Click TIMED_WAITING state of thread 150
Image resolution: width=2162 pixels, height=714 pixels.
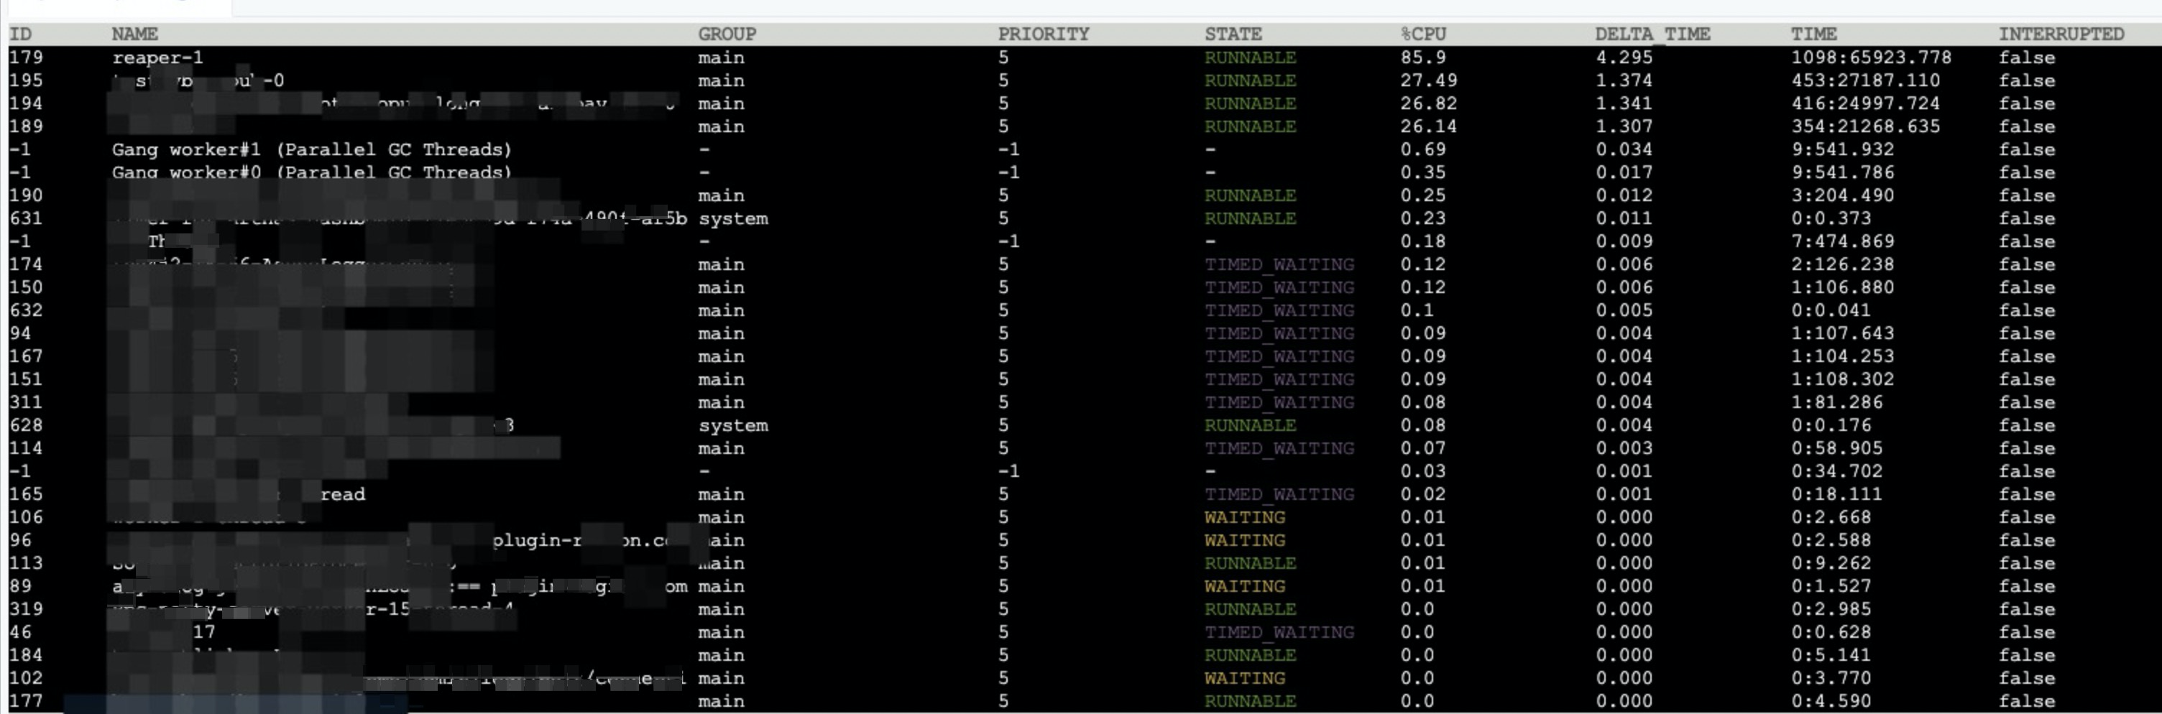click(1279, 288)
